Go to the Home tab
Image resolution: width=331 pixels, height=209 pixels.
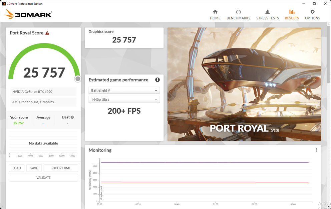coord(215,15)
